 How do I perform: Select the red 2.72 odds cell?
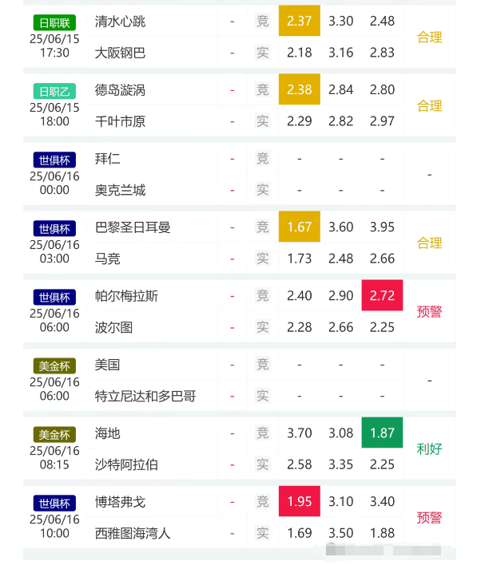[382, 295]
